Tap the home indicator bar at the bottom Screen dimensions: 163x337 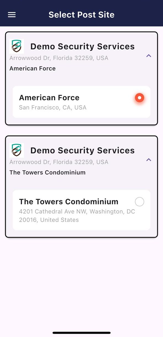point(81,333)
